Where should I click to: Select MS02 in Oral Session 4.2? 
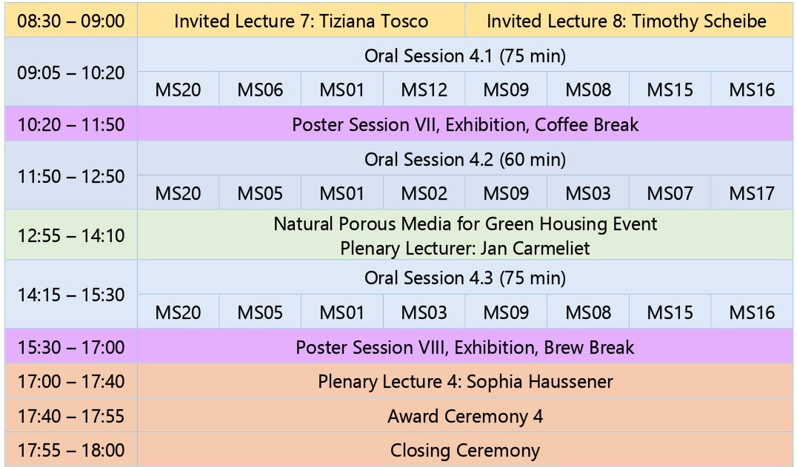pyautogui.click(x=424, y=194)
